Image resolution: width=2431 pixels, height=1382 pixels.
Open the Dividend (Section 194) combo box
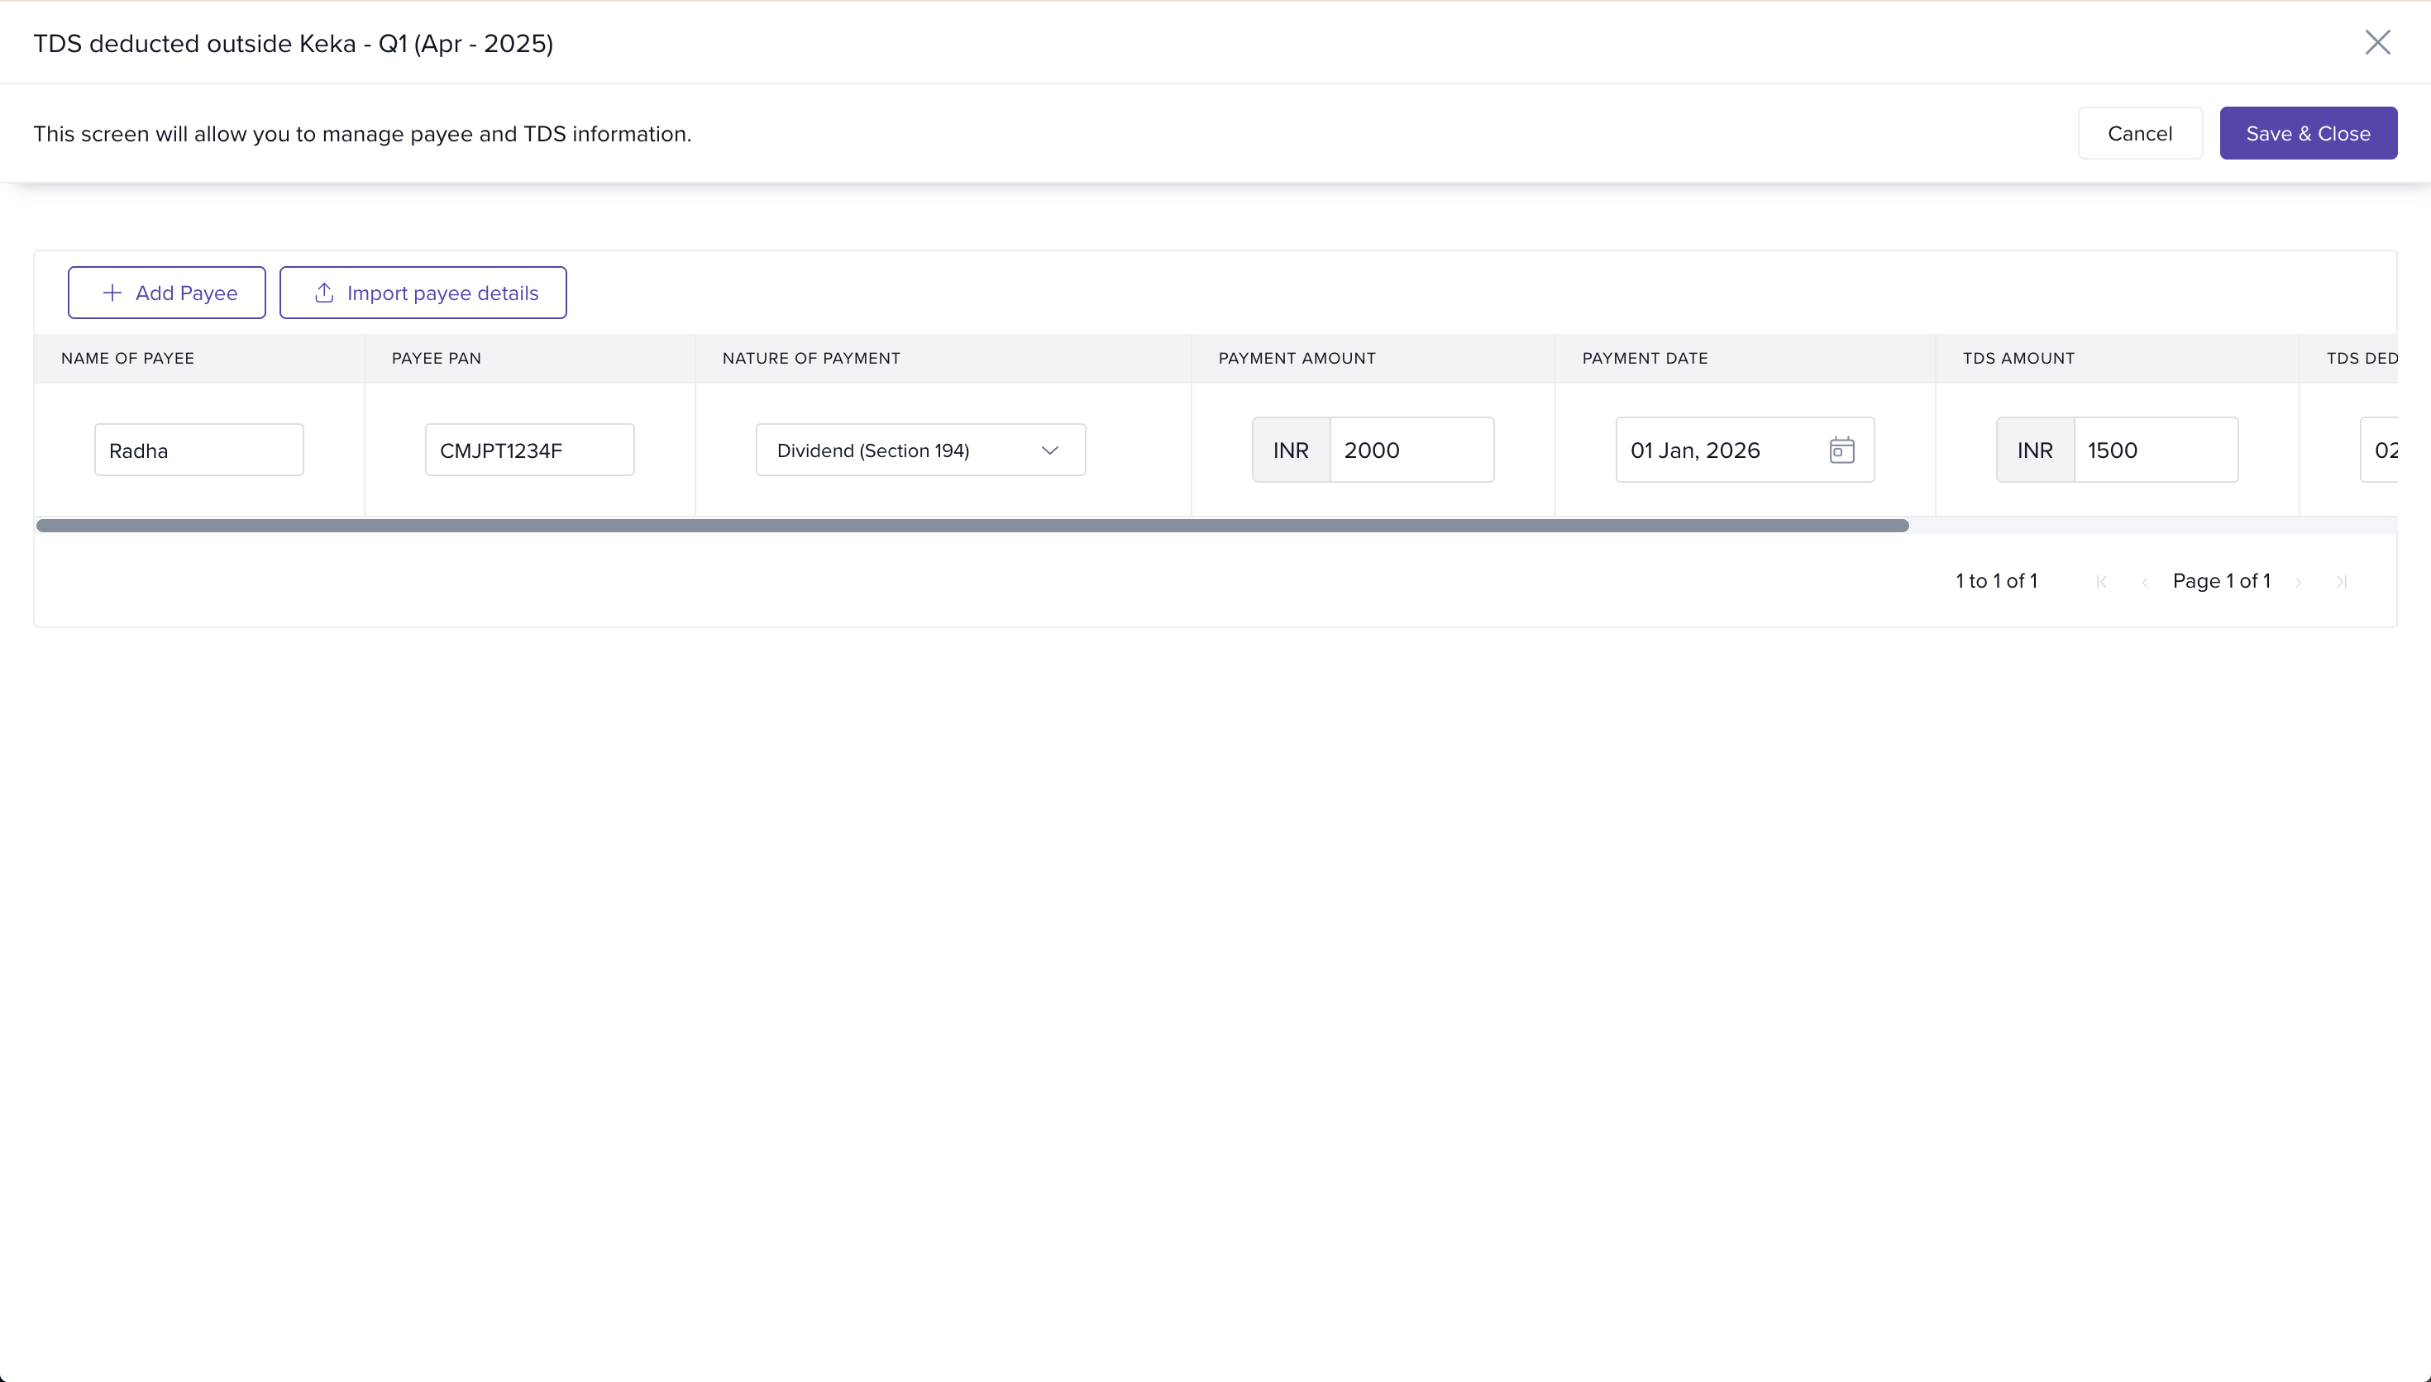point(892,450)
